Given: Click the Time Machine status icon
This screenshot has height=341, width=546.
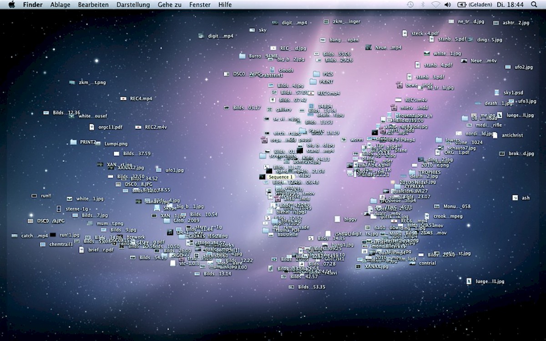Looking at the screenshot, I should coord(410,5).
